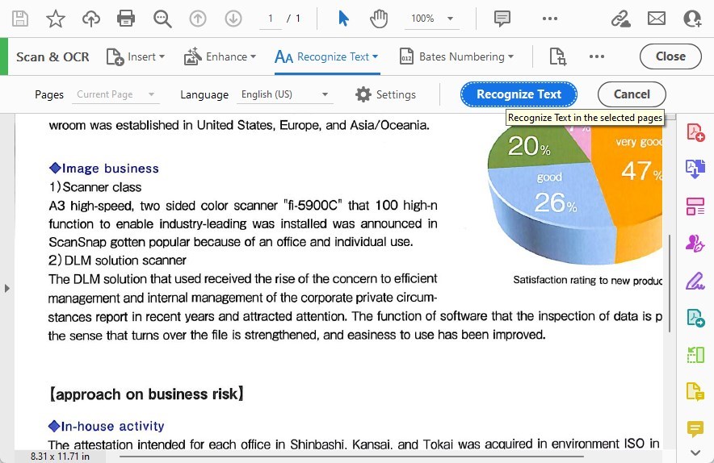
Task: Open the Organize Pages pink layout tool
Action: (695, 206)
